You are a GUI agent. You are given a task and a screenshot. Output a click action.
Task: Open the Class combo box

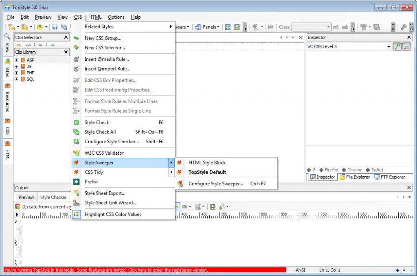coord(311,27)
